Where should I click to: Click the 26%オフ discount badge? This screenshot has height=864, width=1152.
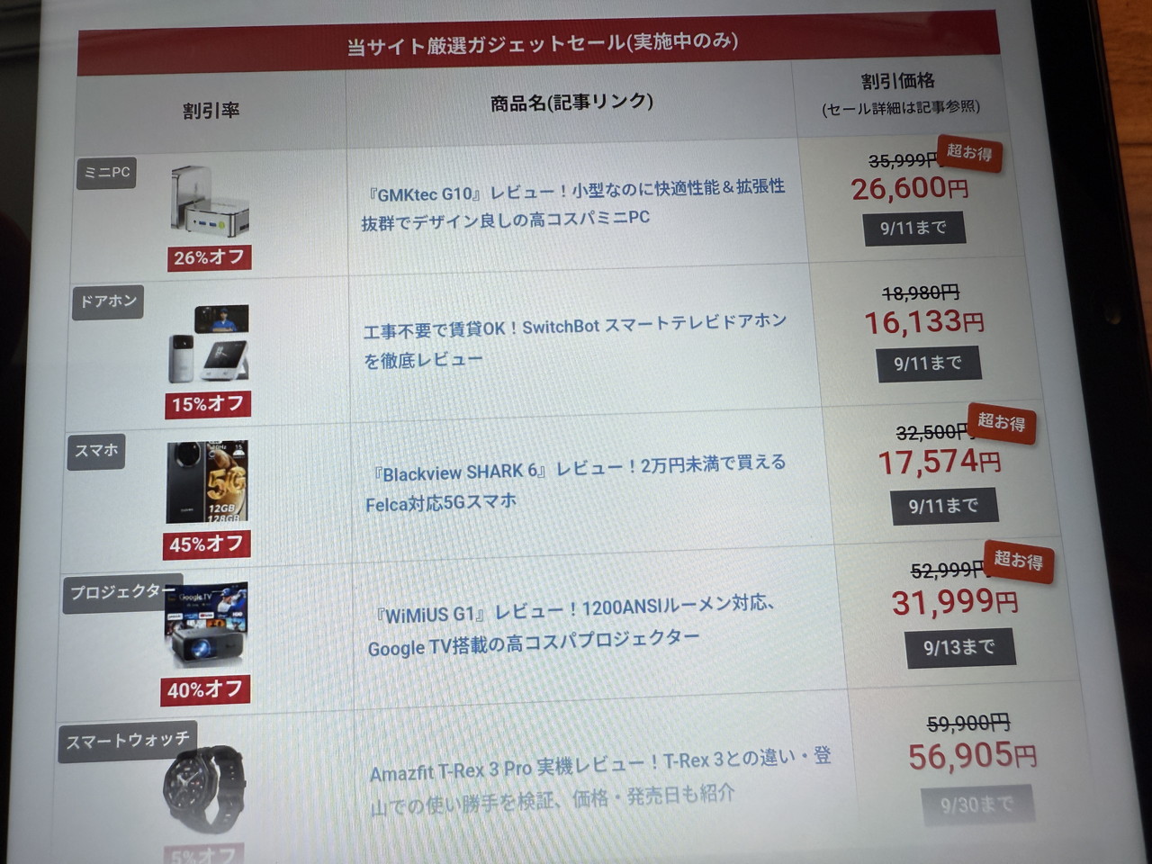tap(209, 257)
